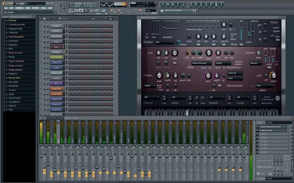Show the mixer window icon
The image size is (294, 183).
(183, 4)
